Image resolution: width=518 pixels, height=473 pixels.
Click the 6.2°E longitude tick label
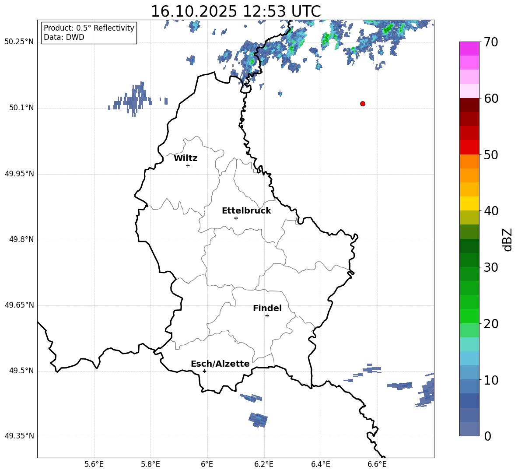point(264,465)
